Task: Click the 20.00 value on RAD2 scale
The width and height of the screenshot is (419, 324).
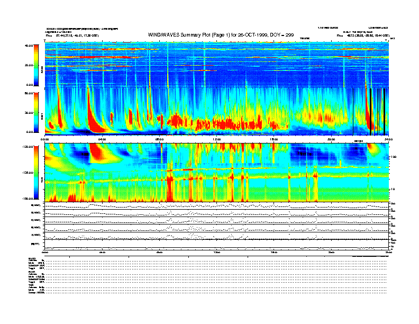Action: coord(29,65)
